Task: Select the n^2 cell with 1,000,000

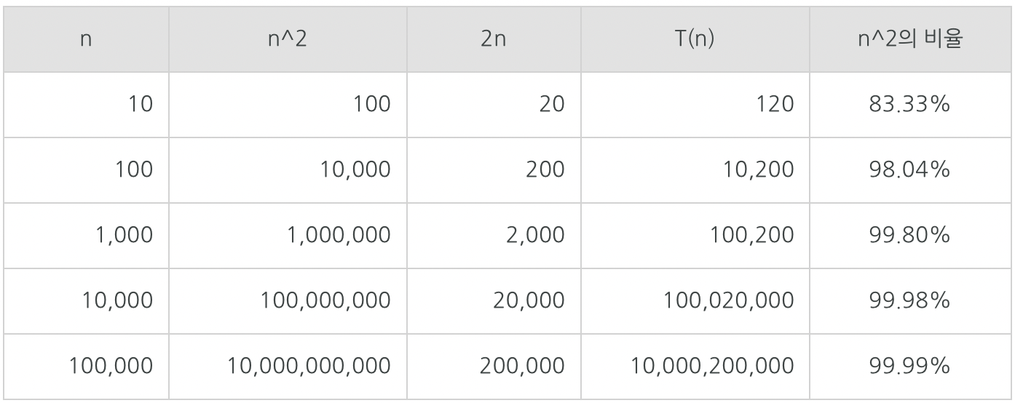Action: (x=336, y=236)
